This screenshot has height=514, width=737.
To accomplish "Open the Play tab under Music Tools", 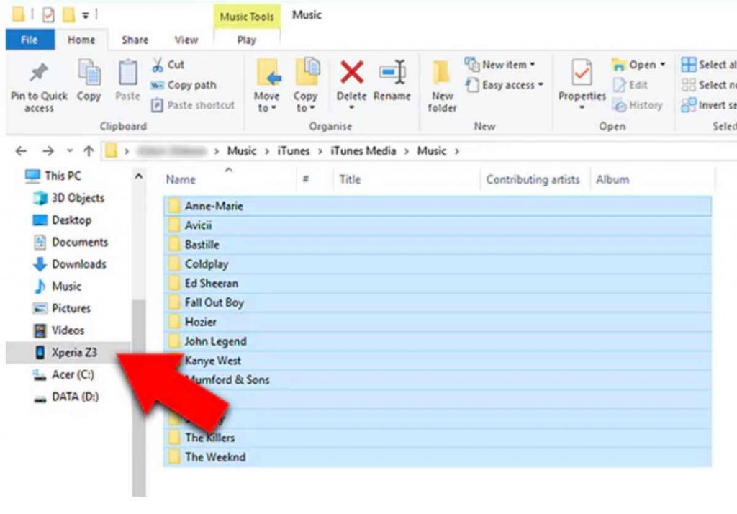I will 247,40.
